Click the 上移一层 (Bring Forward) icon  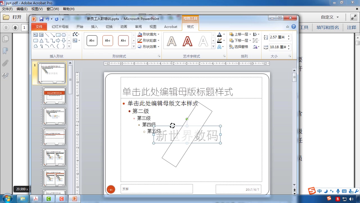tap(232, 34)
